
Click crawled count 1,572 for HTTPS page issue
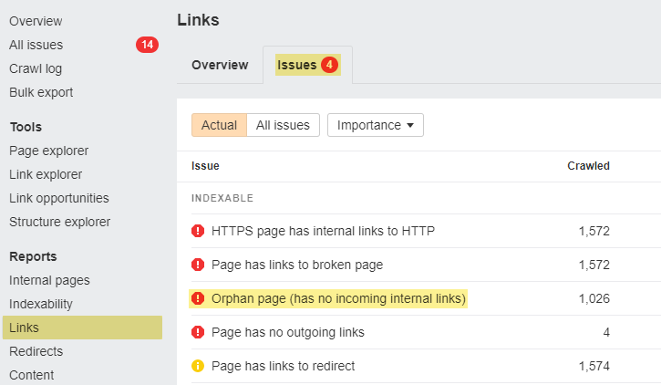pyautogui.click(x=594, y=231)
